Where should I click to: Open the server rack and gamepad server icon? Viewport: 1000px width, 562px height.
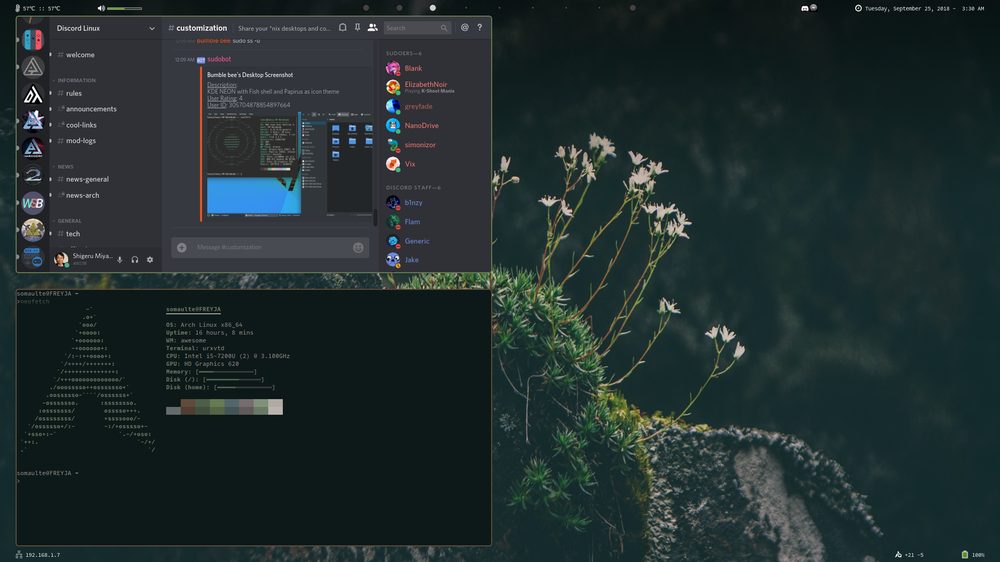(x=33, y=257)
